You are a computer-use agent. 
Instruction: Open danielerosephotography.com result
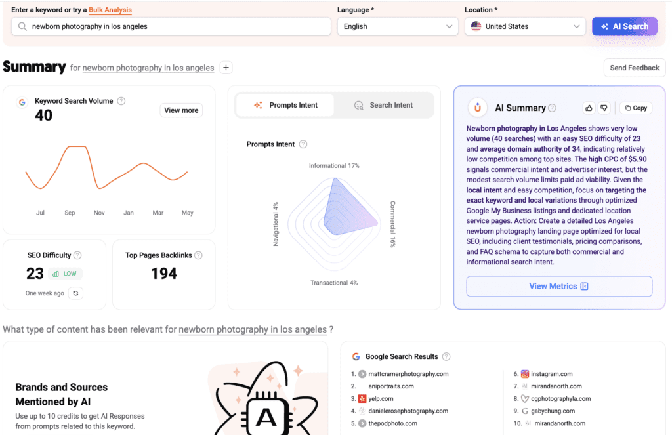[408, 411]
